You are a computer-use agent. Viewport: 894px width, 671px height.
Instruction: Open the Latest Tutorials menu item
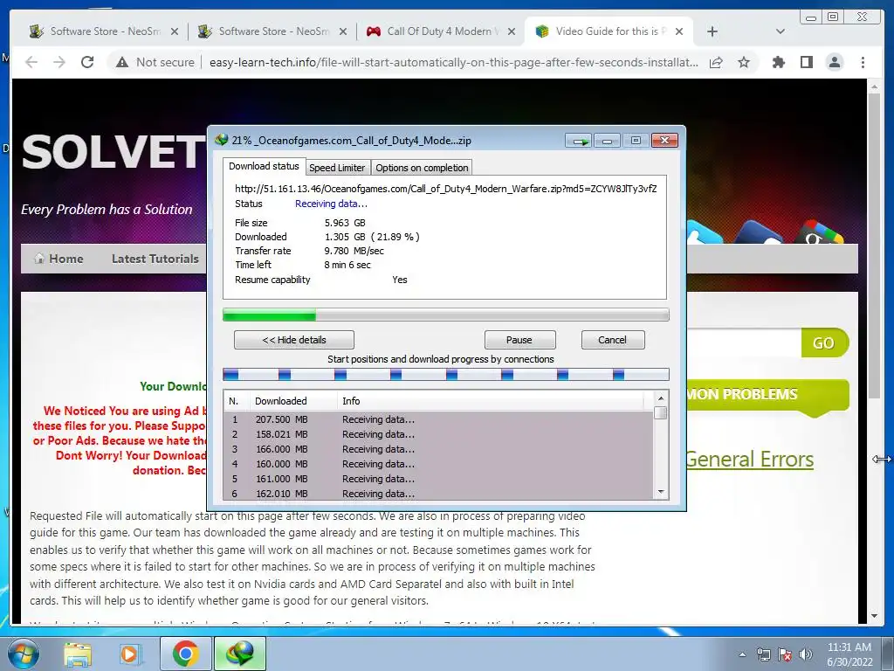point(155,259)
